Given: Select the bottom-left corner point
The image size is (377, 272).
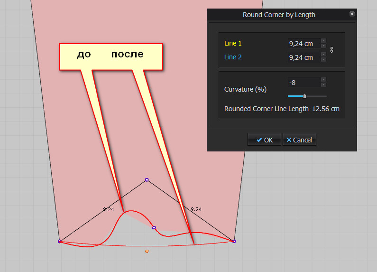Looking at the screenshot, I should [x=60, y=241].
